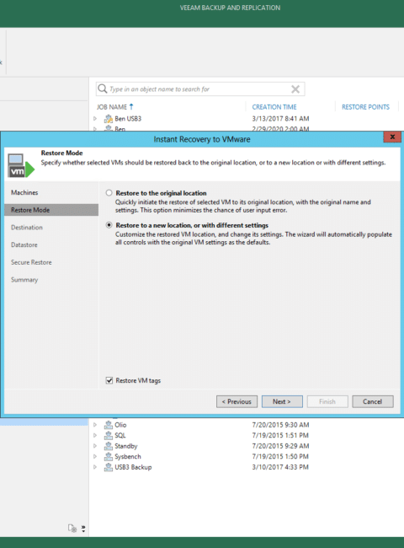Click creation time 7/19/2015 1:51 PM
Screen dimensions: 404x548
click(x=280, y=436)
